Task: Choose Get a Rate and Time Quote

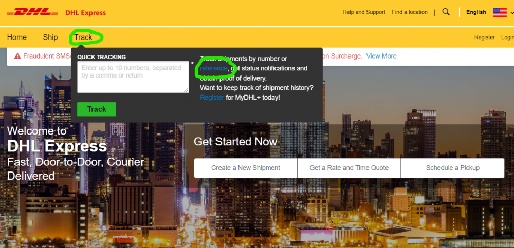Action: [349, 168]
